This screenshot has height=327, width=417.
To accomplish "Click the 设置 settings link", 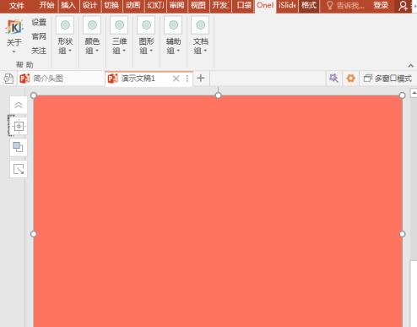I will click(39, 22).
